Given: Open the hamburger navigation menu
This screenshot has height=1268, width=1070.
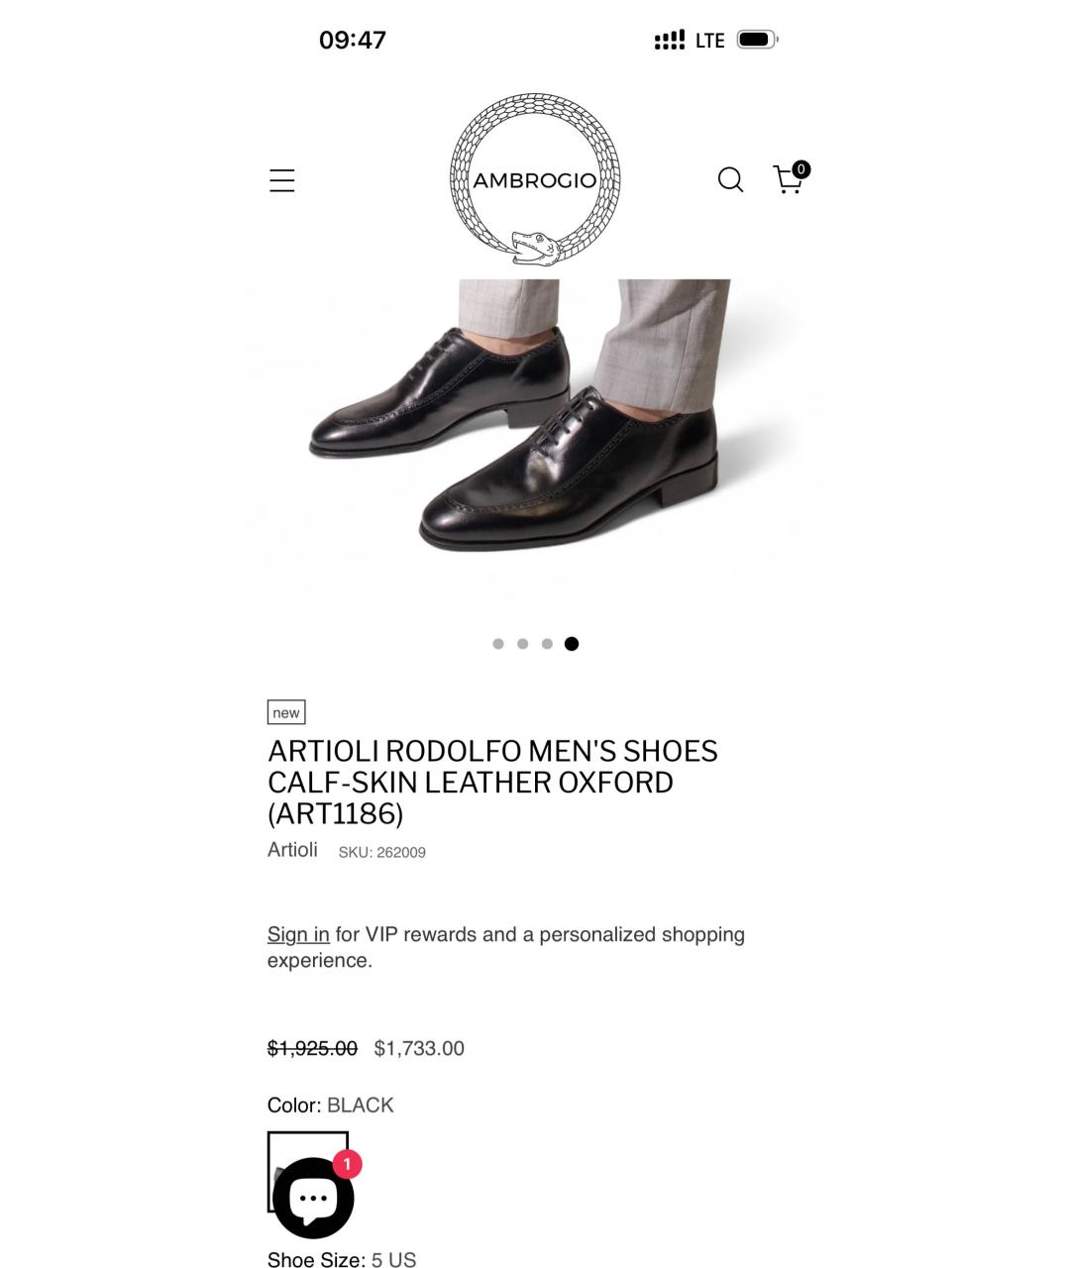Looking at the screenshot, I should click(282, 180).
